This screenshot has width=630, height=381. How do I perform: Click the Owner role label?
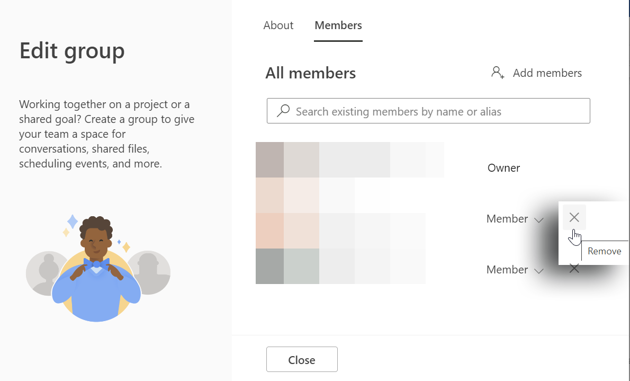point(503,168)
